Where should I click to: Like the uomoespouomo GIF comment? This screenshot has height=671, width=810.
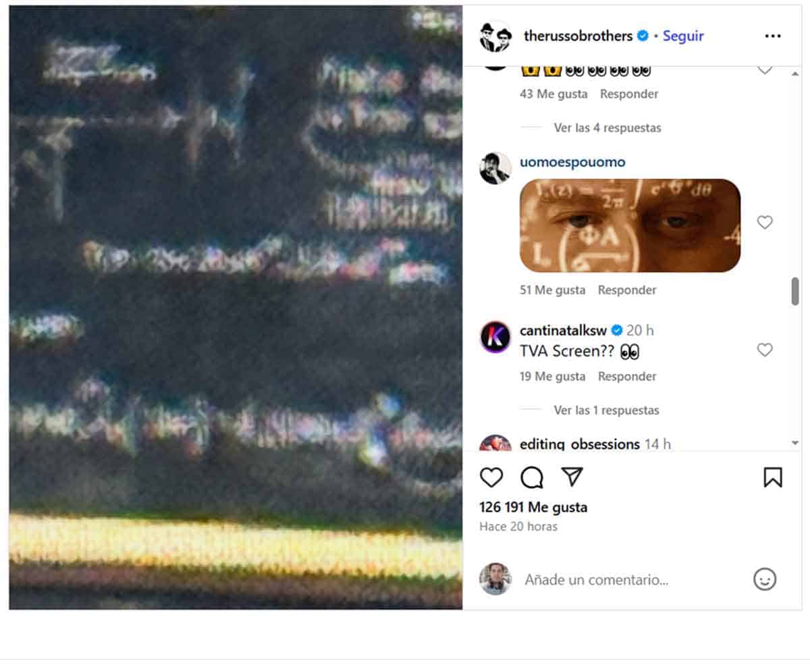(765, 222)
